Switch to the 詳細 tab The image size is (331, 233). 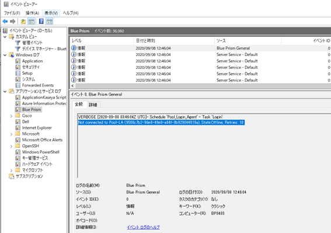[x=93, y=105]
